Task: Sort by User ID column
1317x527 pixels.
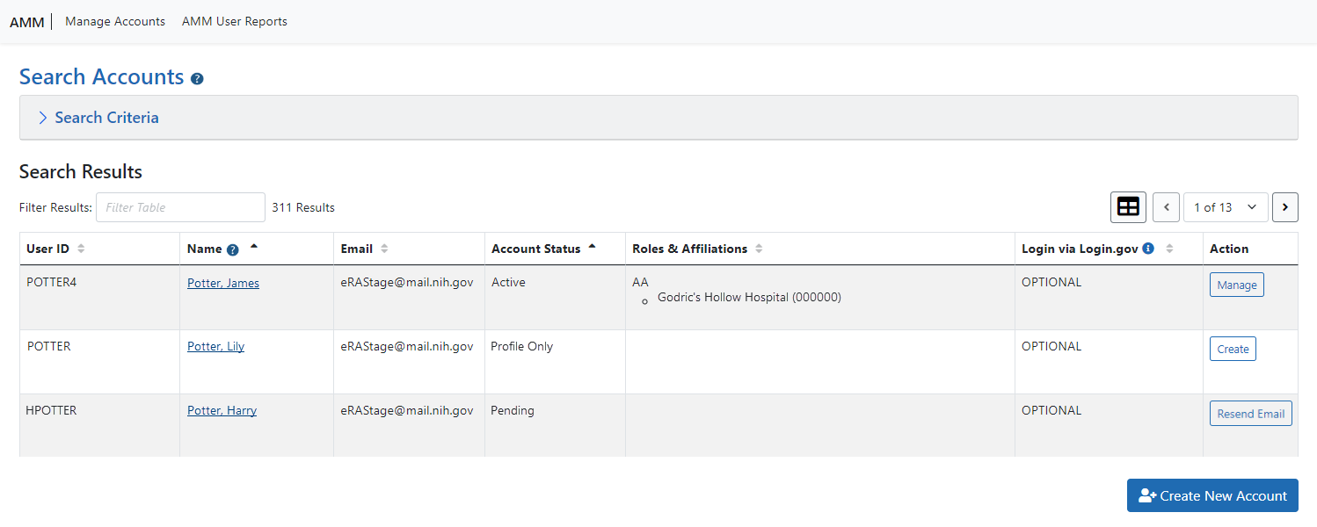Action: pyautogui.click(x=81, y=249)
